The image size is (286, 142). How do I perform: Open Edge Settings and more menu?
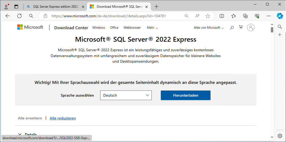269,16
